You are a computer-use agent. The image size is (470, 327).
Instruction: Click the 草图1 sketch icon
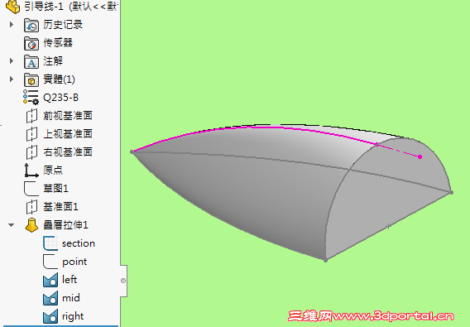pyautogui.click(x=31, y=189)
